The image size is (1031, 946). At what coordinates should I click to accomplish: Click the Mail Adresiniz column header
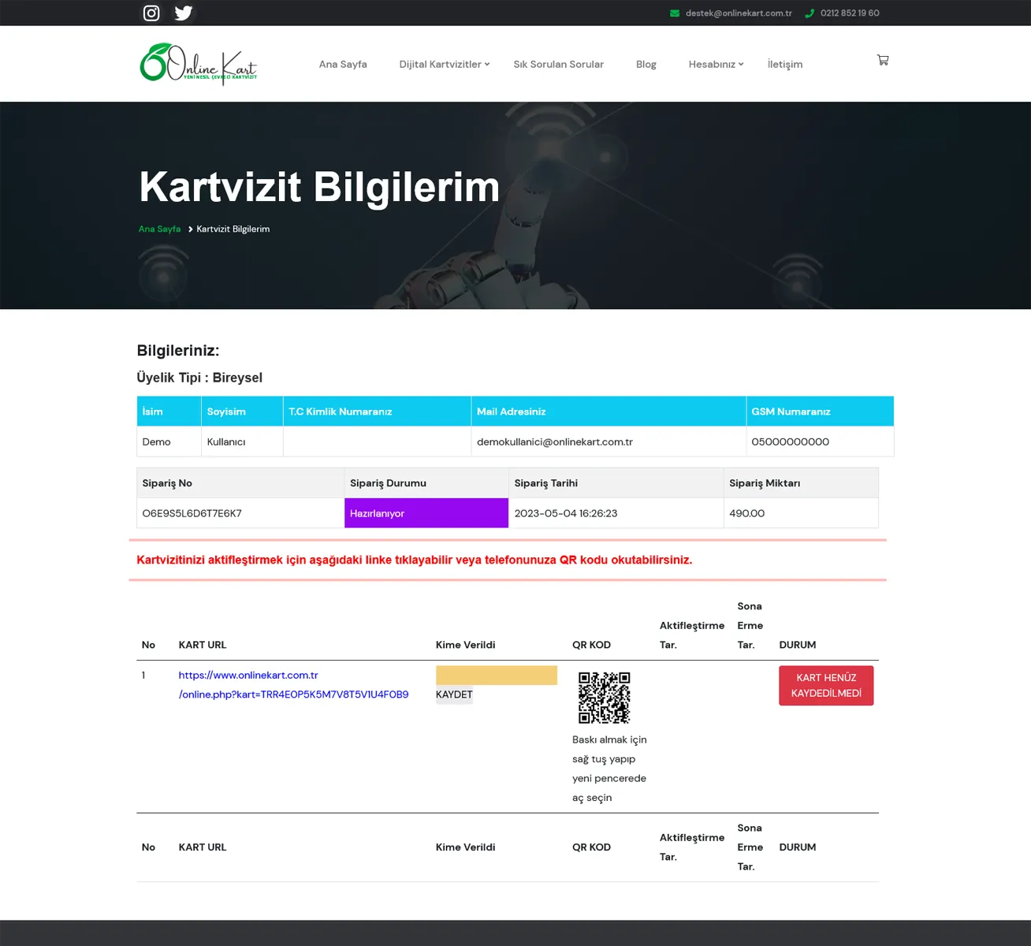tap(609, 412)
